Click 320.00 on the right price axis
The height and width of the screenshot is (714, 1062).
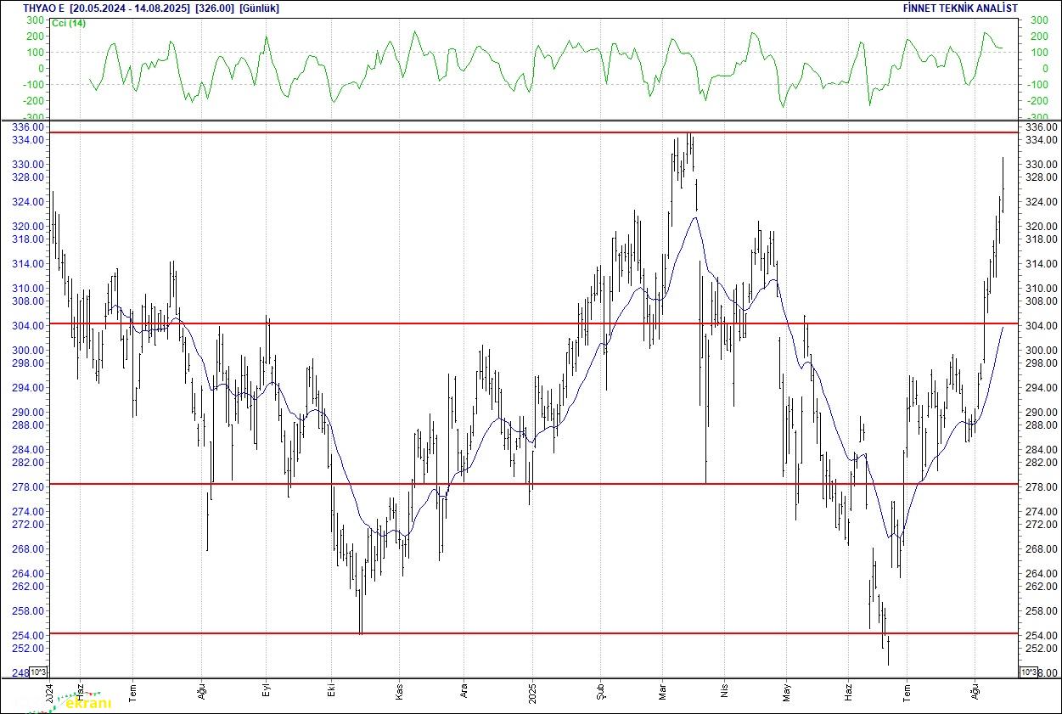coord(1042,227)
